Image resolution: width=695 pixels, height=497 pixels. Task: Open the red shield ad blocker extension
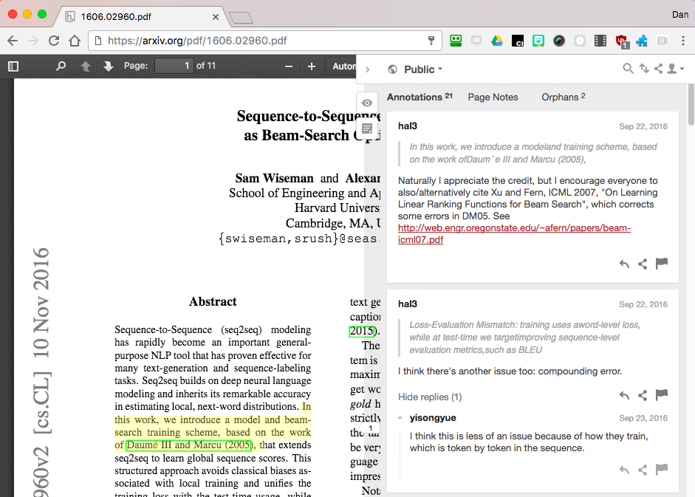click(621, 41)
